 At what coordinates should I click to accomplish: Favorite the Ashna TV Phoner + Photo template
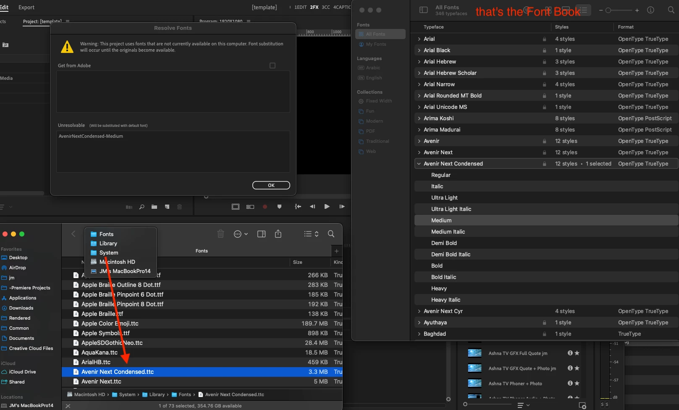(577, 384)
